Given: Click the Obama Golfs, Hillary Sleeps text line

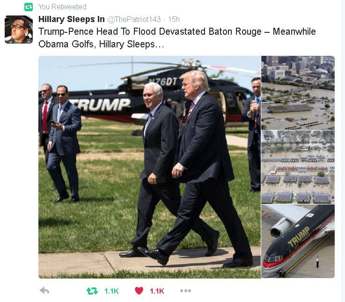Looking at the screenshot, I should pos(101,44).
